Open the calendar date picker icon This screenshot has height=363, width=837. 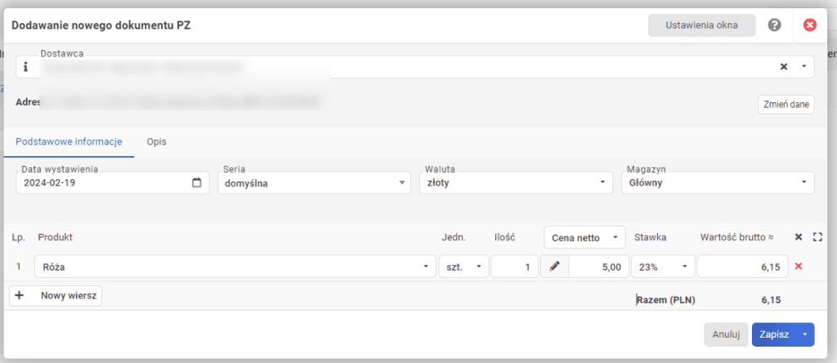(196, 183)
